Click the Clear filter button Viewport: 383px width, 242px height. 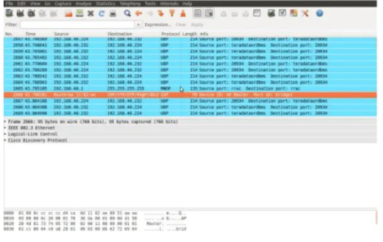tap(180, 25)
